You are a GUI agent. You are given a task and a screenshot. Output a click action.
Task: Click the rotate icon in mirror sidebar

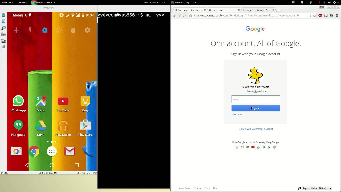pos(3,21)
